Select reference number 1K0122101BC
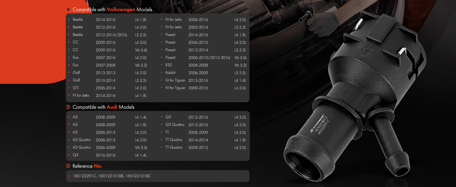 tap(138, 176)
